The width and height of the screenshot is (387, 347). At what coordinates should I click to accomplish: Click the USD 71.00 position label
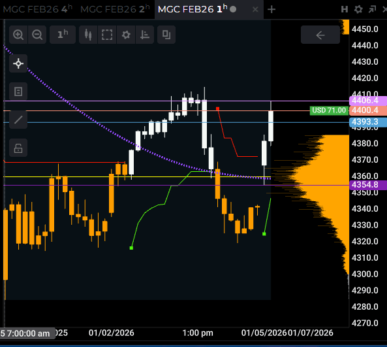(329, 110)
